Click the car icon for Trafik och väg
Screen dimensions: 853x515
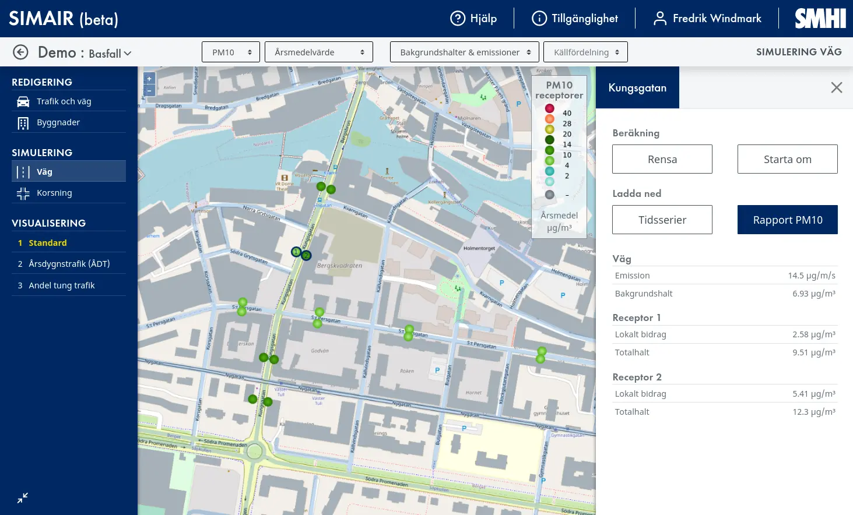[23, 101]
